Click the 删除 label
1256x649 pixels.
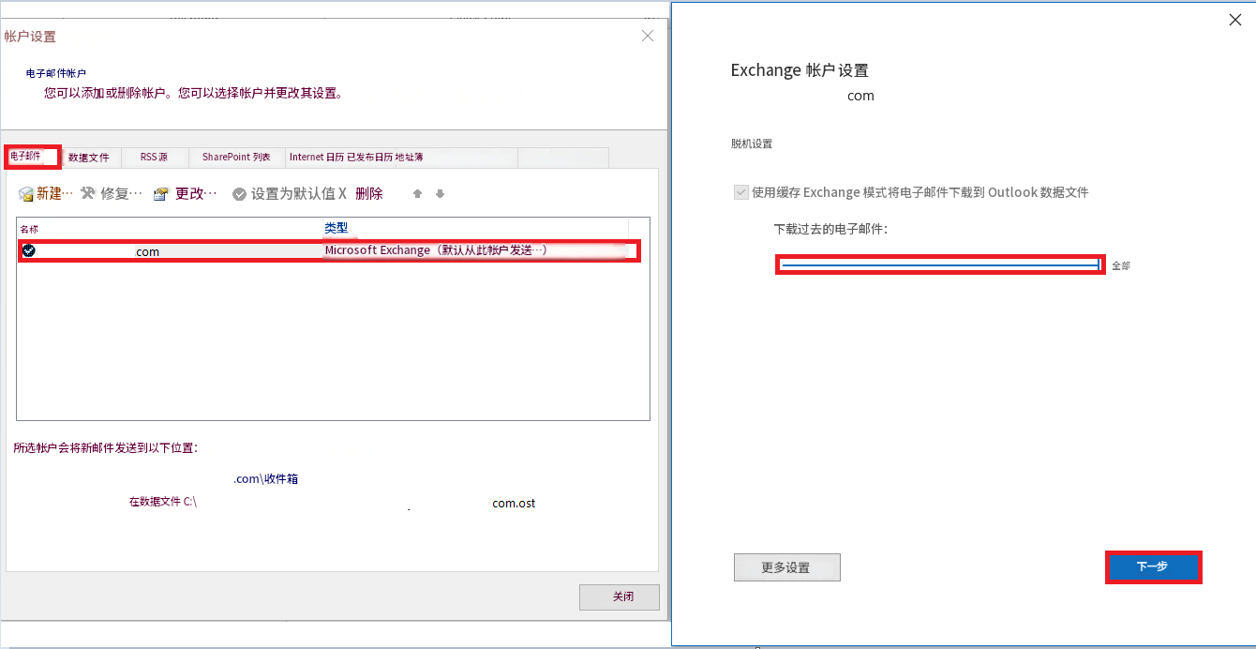point(369,194)
